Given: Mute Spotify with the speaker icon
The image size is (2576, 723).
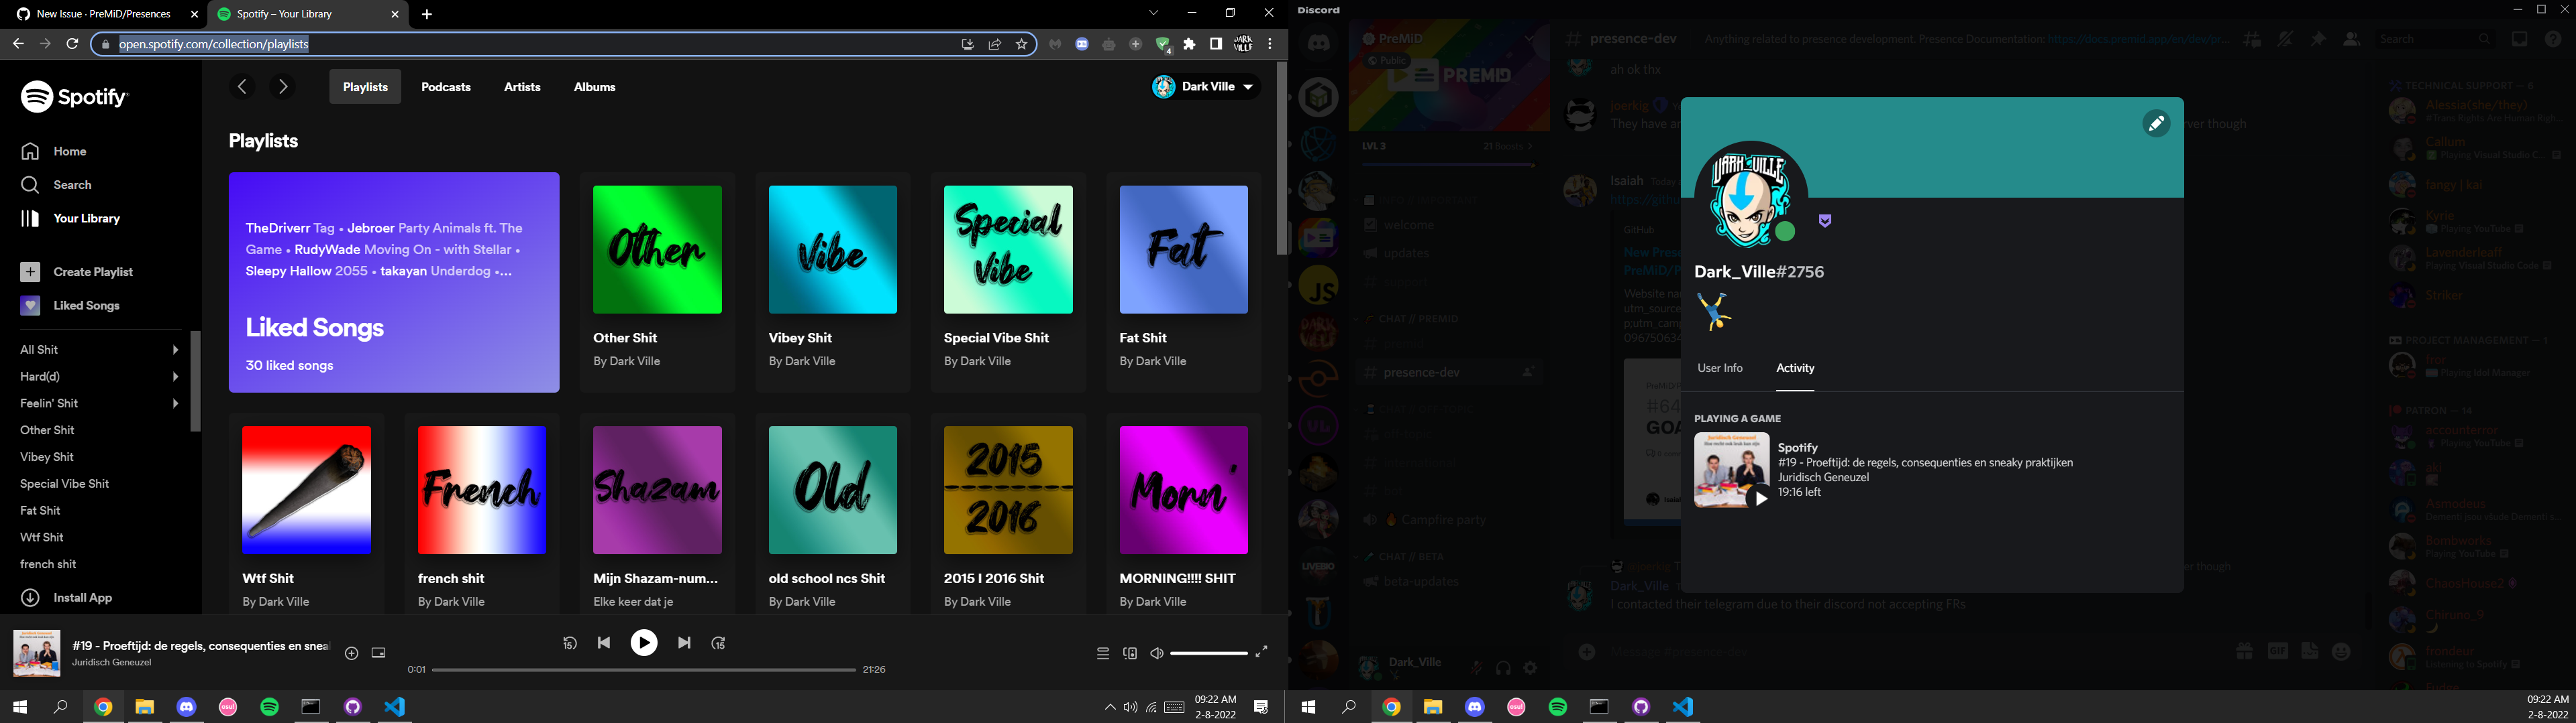Looking at the screenshot, I should (1157, 653).
